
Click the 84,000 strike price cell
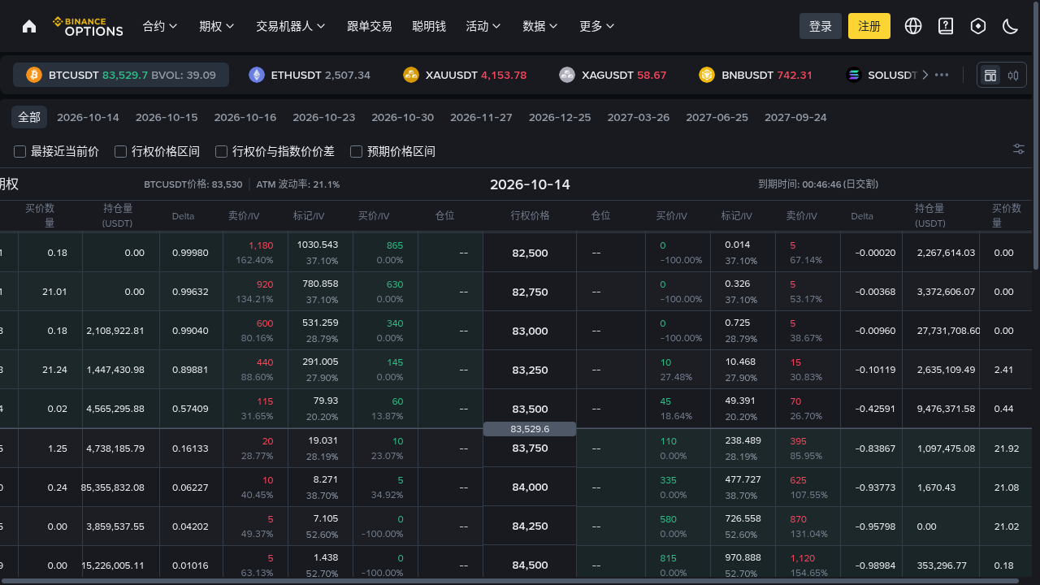coord(530,487)
